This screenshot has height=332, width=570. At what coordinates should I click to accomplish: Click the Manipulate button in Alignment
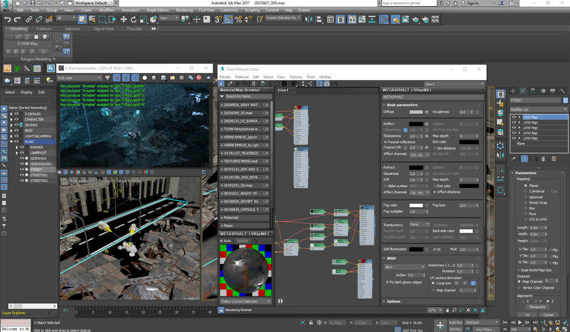tap(537, 307)
